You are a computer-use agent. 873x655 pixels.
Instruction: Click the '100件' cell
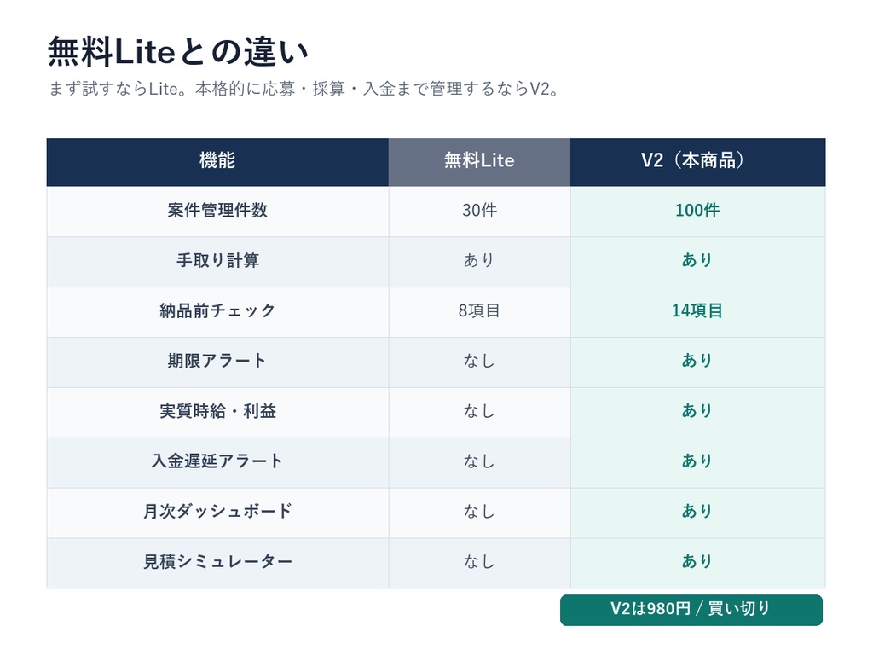click(697, 211)
